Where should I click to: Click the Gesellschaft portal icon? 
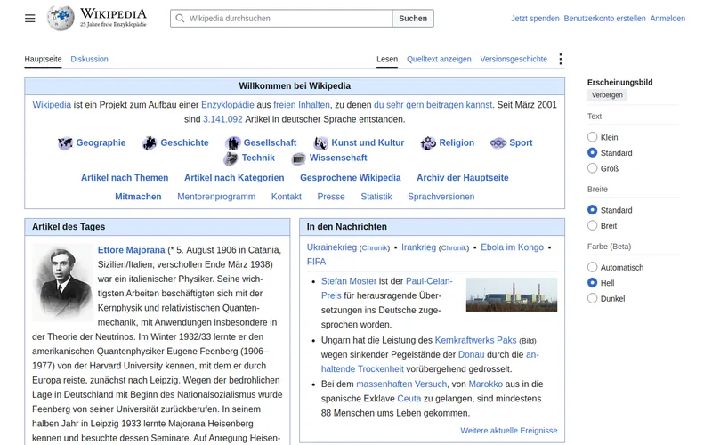(x=233, y=143)
